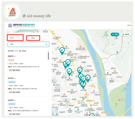
Task: Open the 가평군 district dropdown
Action: pos(39,38)
